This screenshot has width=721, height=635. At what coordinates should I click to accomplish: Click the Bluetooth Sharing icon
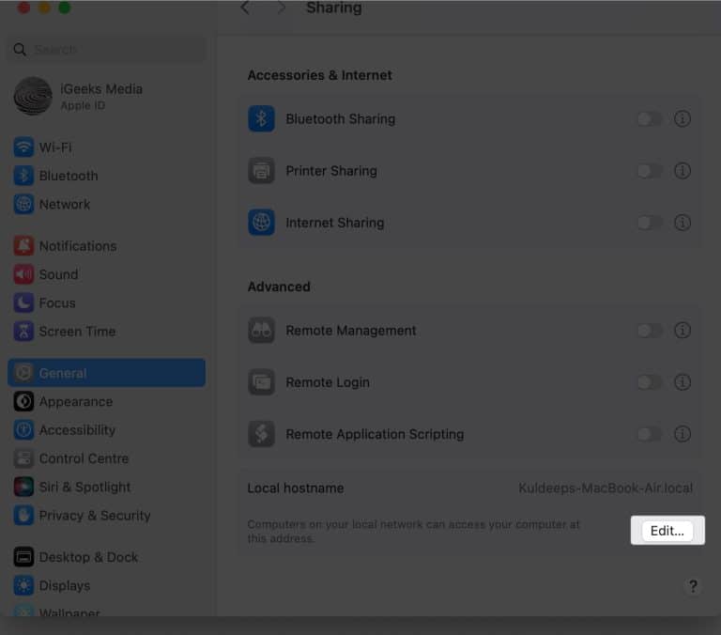click(x=261, y=119)
